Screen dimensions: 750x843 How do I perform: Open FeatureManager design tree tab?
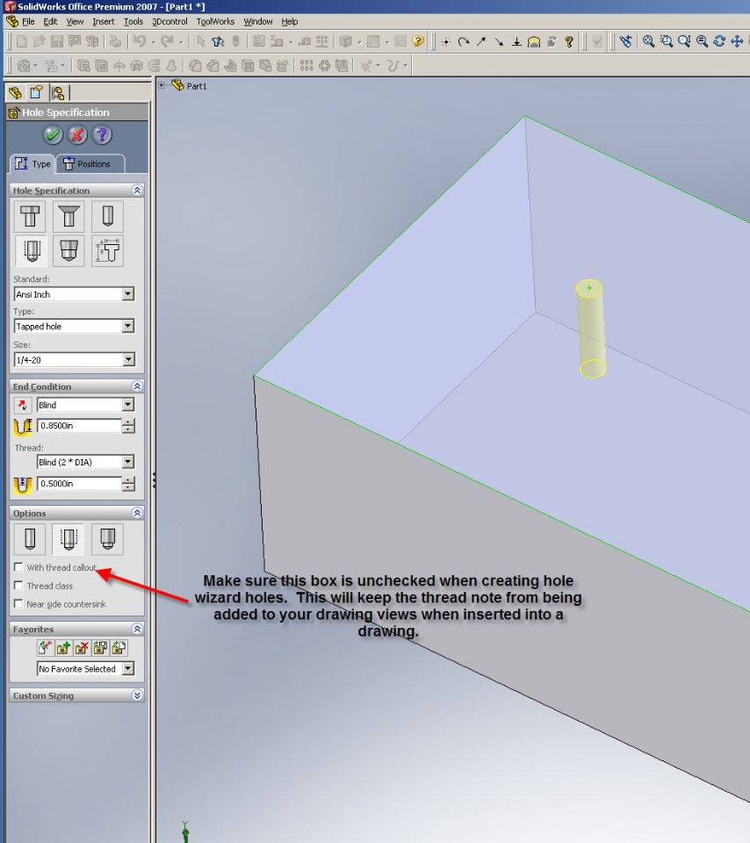tap(16, 92)
